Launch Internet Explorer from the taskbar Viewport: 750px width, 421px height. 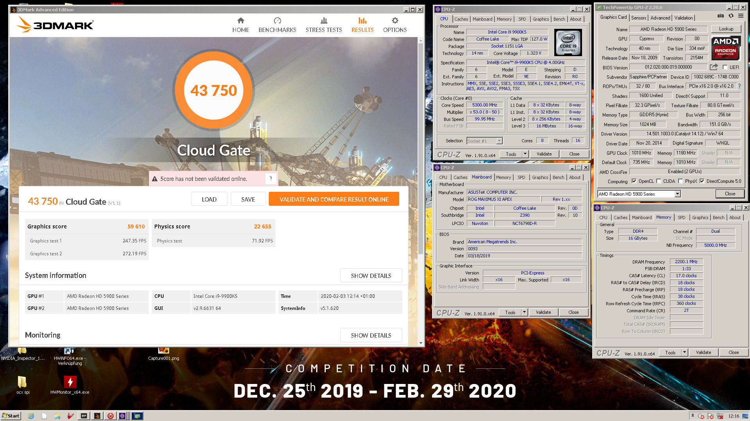tap(31, 416)
